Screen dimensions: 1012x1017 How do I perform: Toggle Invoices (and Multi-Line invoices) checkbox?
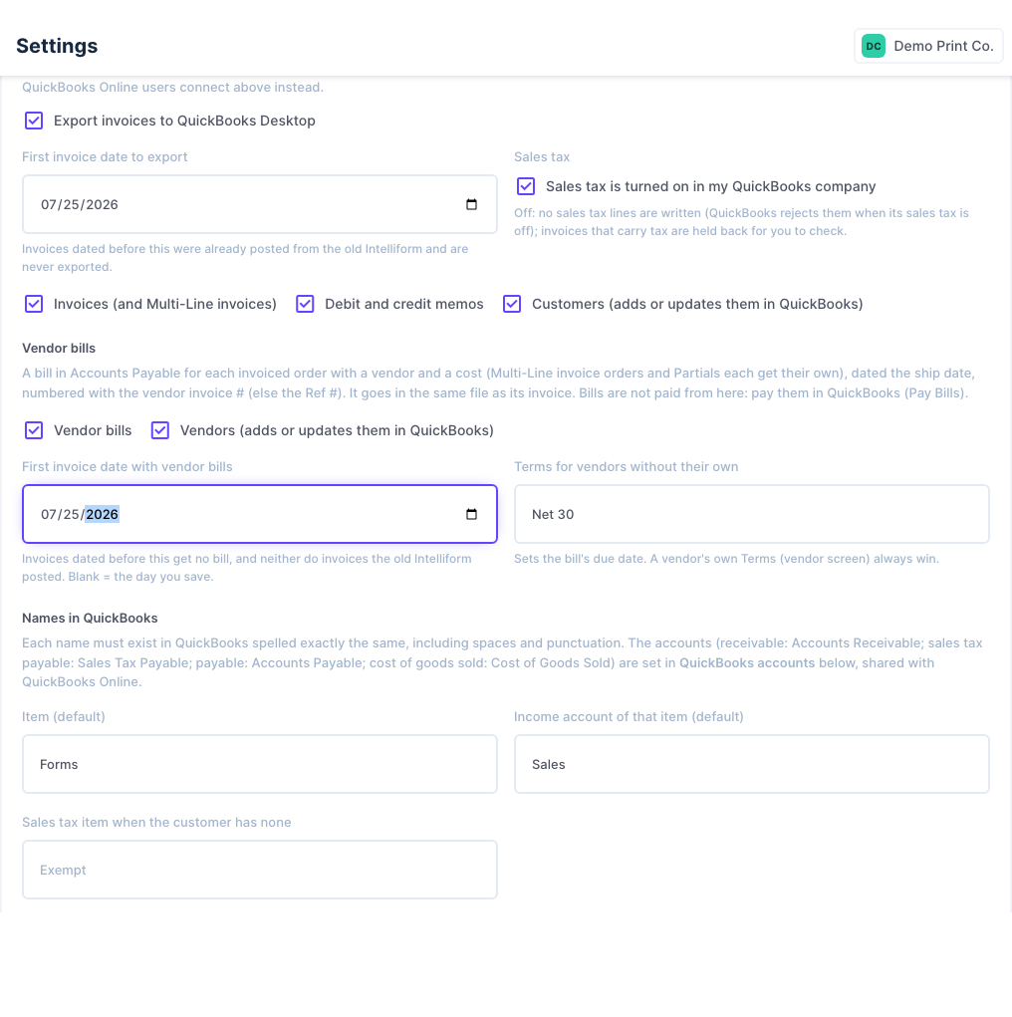34,304
